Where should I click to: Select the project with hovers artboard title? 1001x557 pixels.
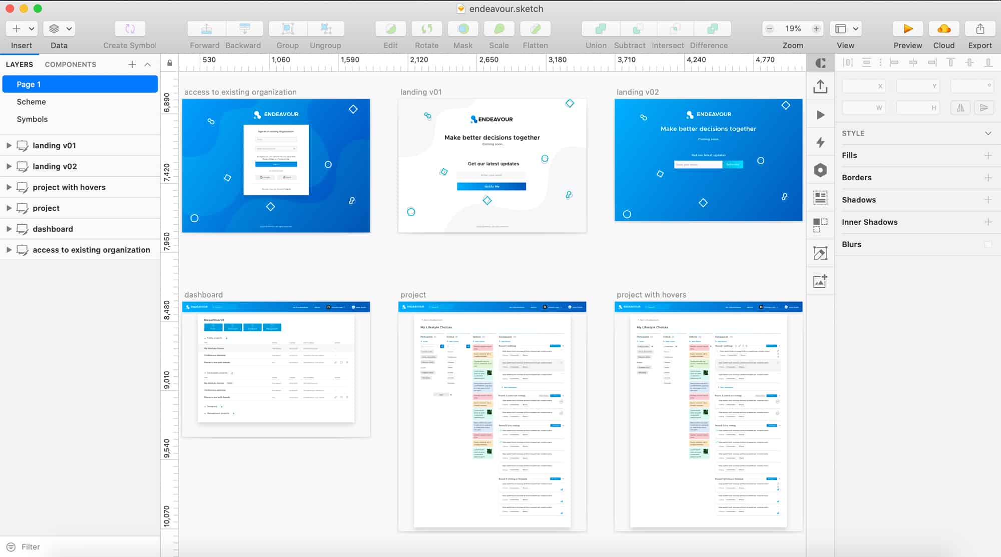(651, 295)
